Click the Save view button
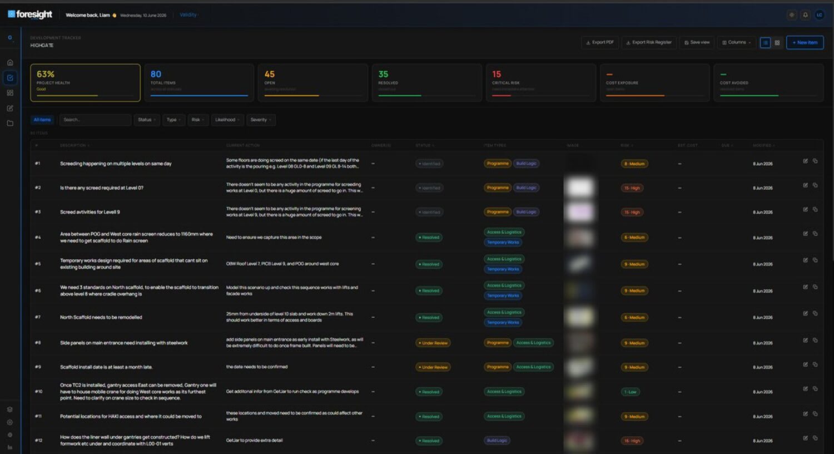 697,42
